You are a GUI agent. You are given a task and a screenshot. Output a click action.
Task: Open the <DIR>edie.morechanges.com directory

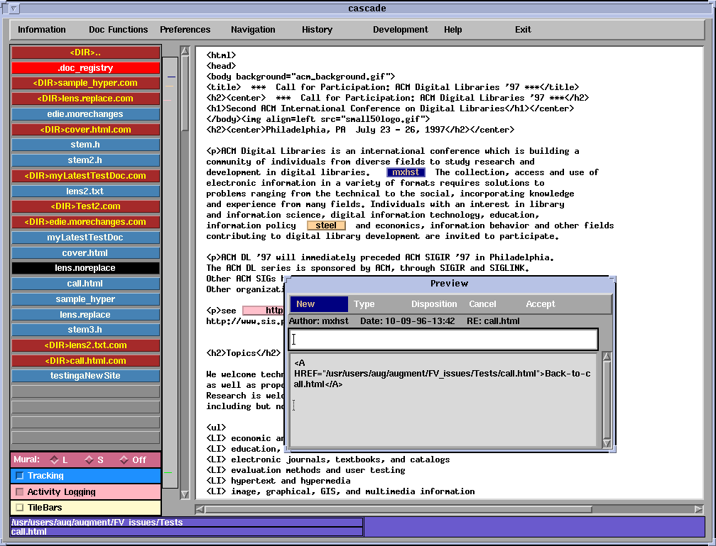click(85, 222)
